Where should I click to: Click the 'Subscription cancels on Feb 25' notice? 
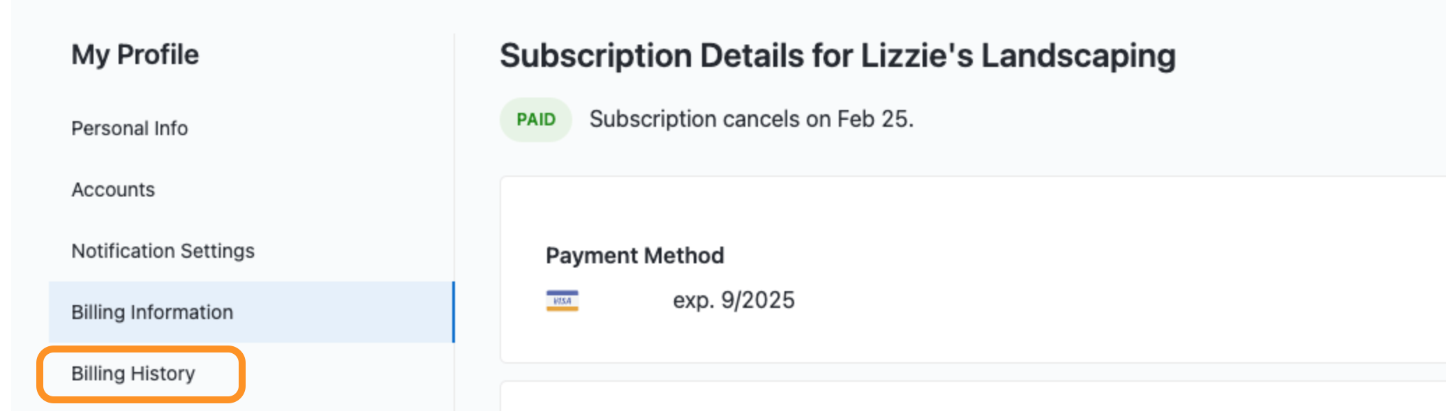point(751,119)
